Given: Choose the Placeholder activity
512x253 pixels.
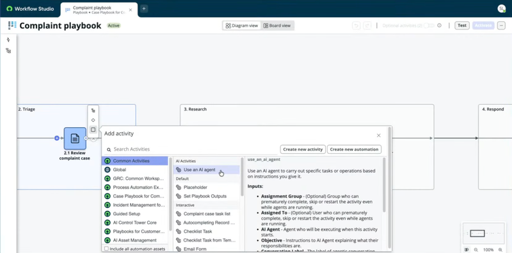Looking at the screenshot, I should coord(206,187).
